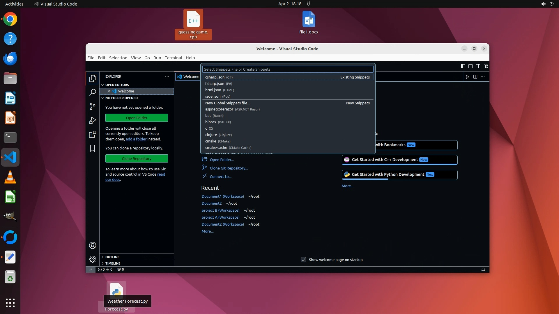Click notifications bell in status bar
The image size is (559, 314).
tap(483, 270)
